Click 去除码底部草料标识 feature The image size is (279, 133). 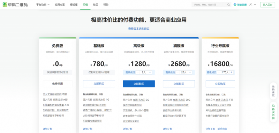(93, 116)
